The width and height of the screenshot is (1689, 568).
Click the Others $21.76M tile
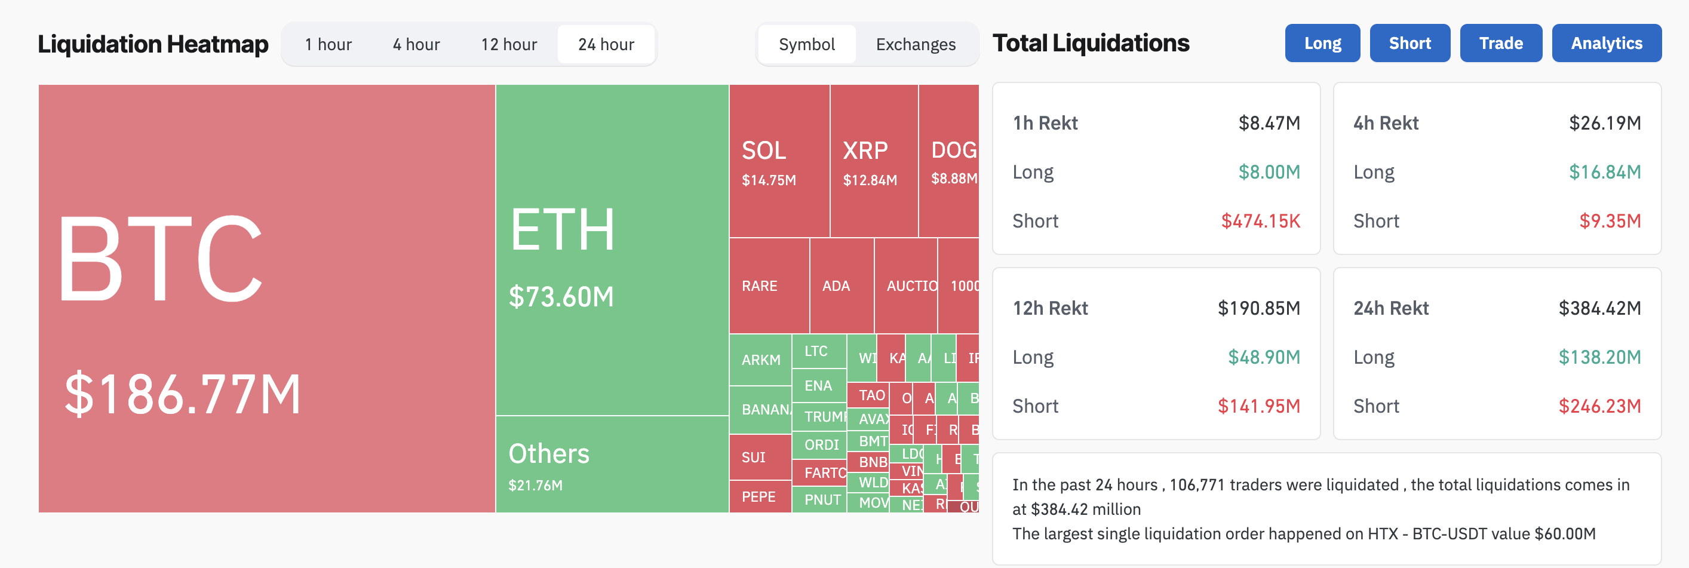point(611,464)
